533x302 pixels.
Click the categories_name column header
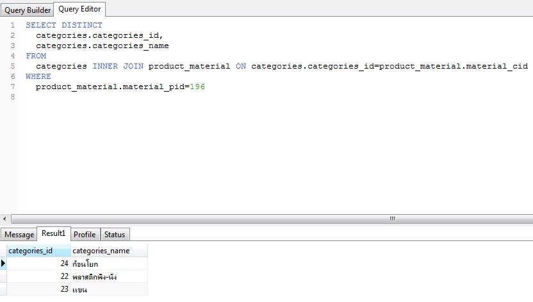(x=109, y=251)
